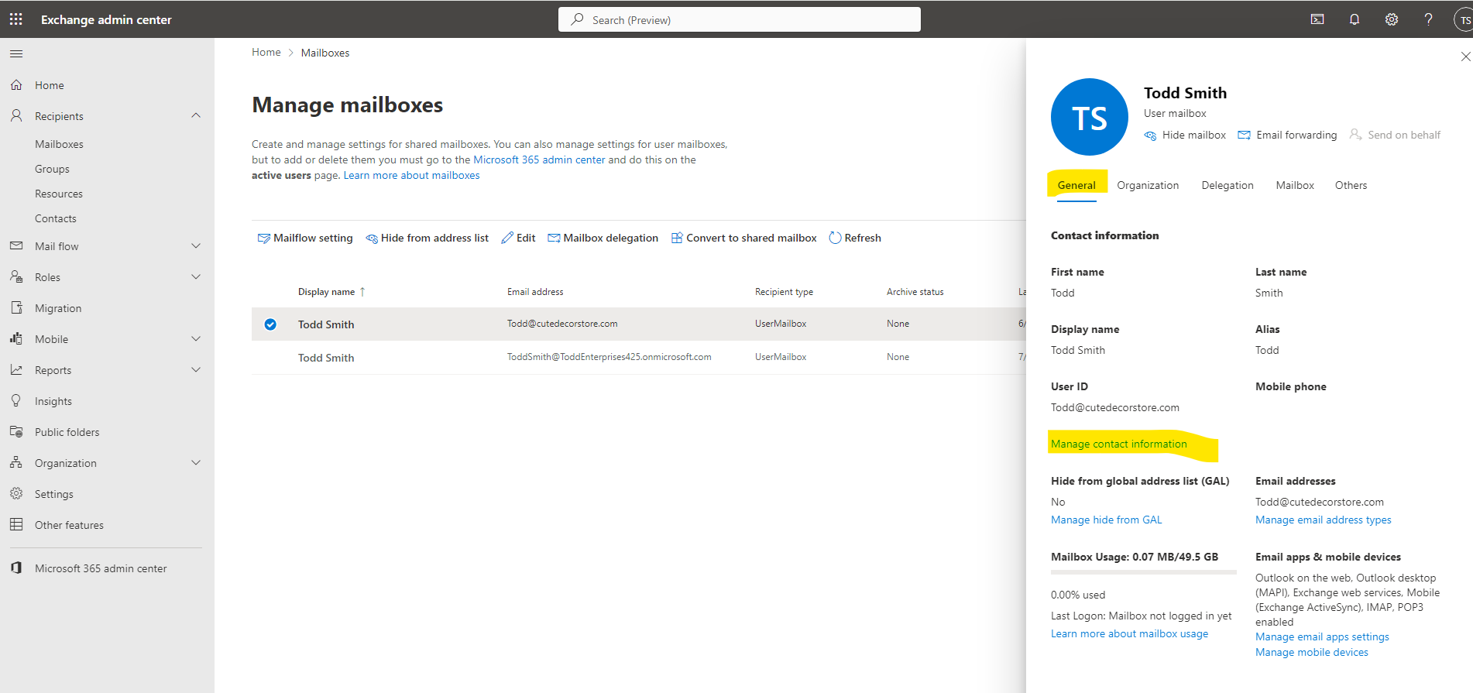Open Manage hide from GAL link
The image size is (1473, 693).
(1106, 520)
